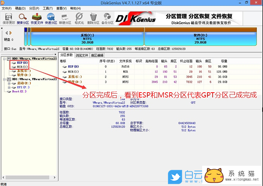Launch the 恢复文件 file recovery tool
This screenshot has width=263, height=186.
pos(37,19)
